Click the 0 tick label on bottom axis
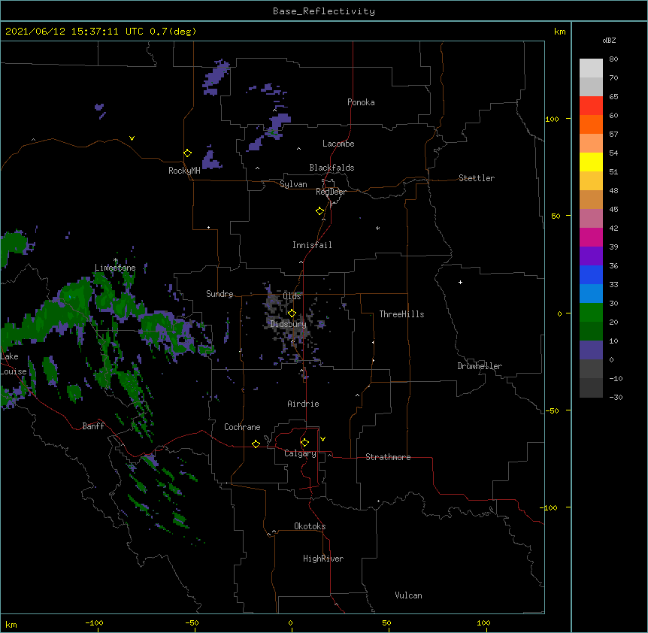 pyautogui.click(x=290, y=622)
